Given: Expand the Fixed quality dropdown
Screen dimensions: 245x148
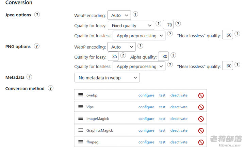Looking at the screenshot, I should click(x=131, y=25).
